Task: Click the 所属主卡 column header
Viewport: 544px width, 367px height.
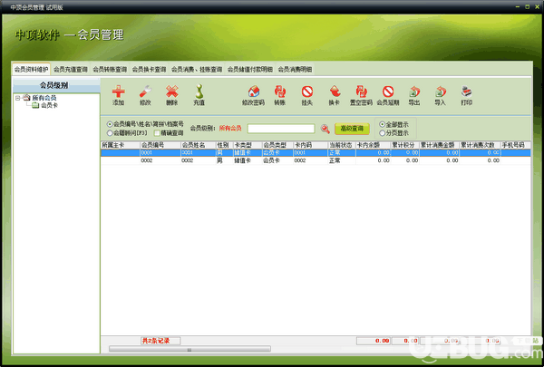Action: coord(121,145)
